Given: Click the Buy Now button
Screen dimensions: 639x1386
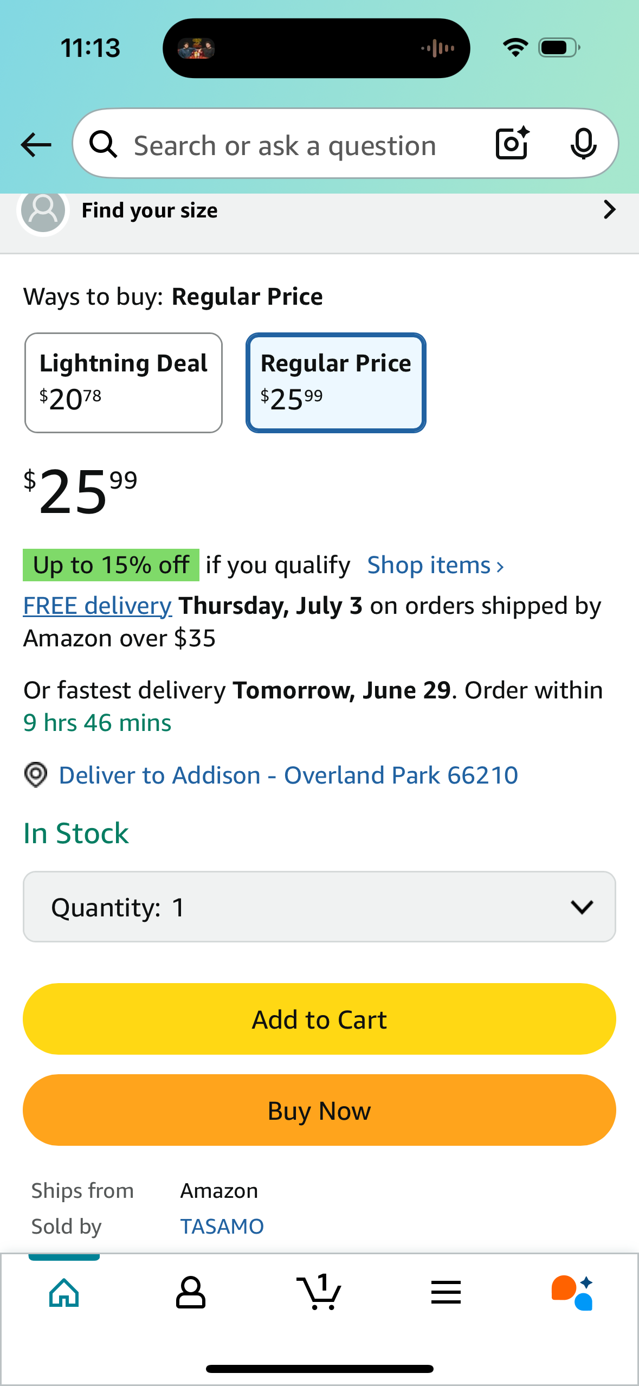Looking at the screenshot, I should tap(319, 1110).
